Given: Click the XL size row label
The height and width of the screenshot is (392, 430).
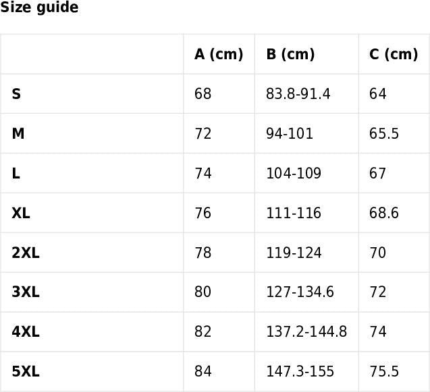Looking at the screenshot, I should pyautogui.click(x=21, y=214).
